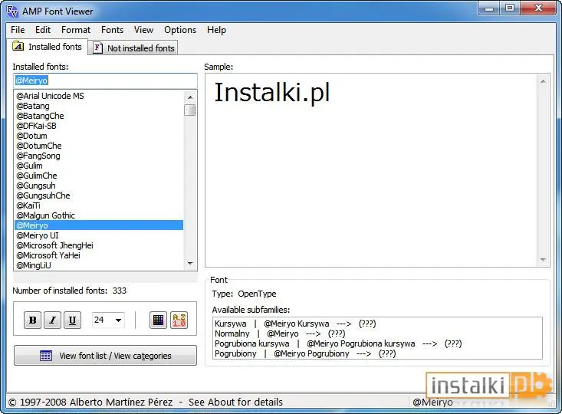Select @Dotum font in the list
The height and width of the screenshot is (414, 562).
pyautogui.click(x=99, y=136)
